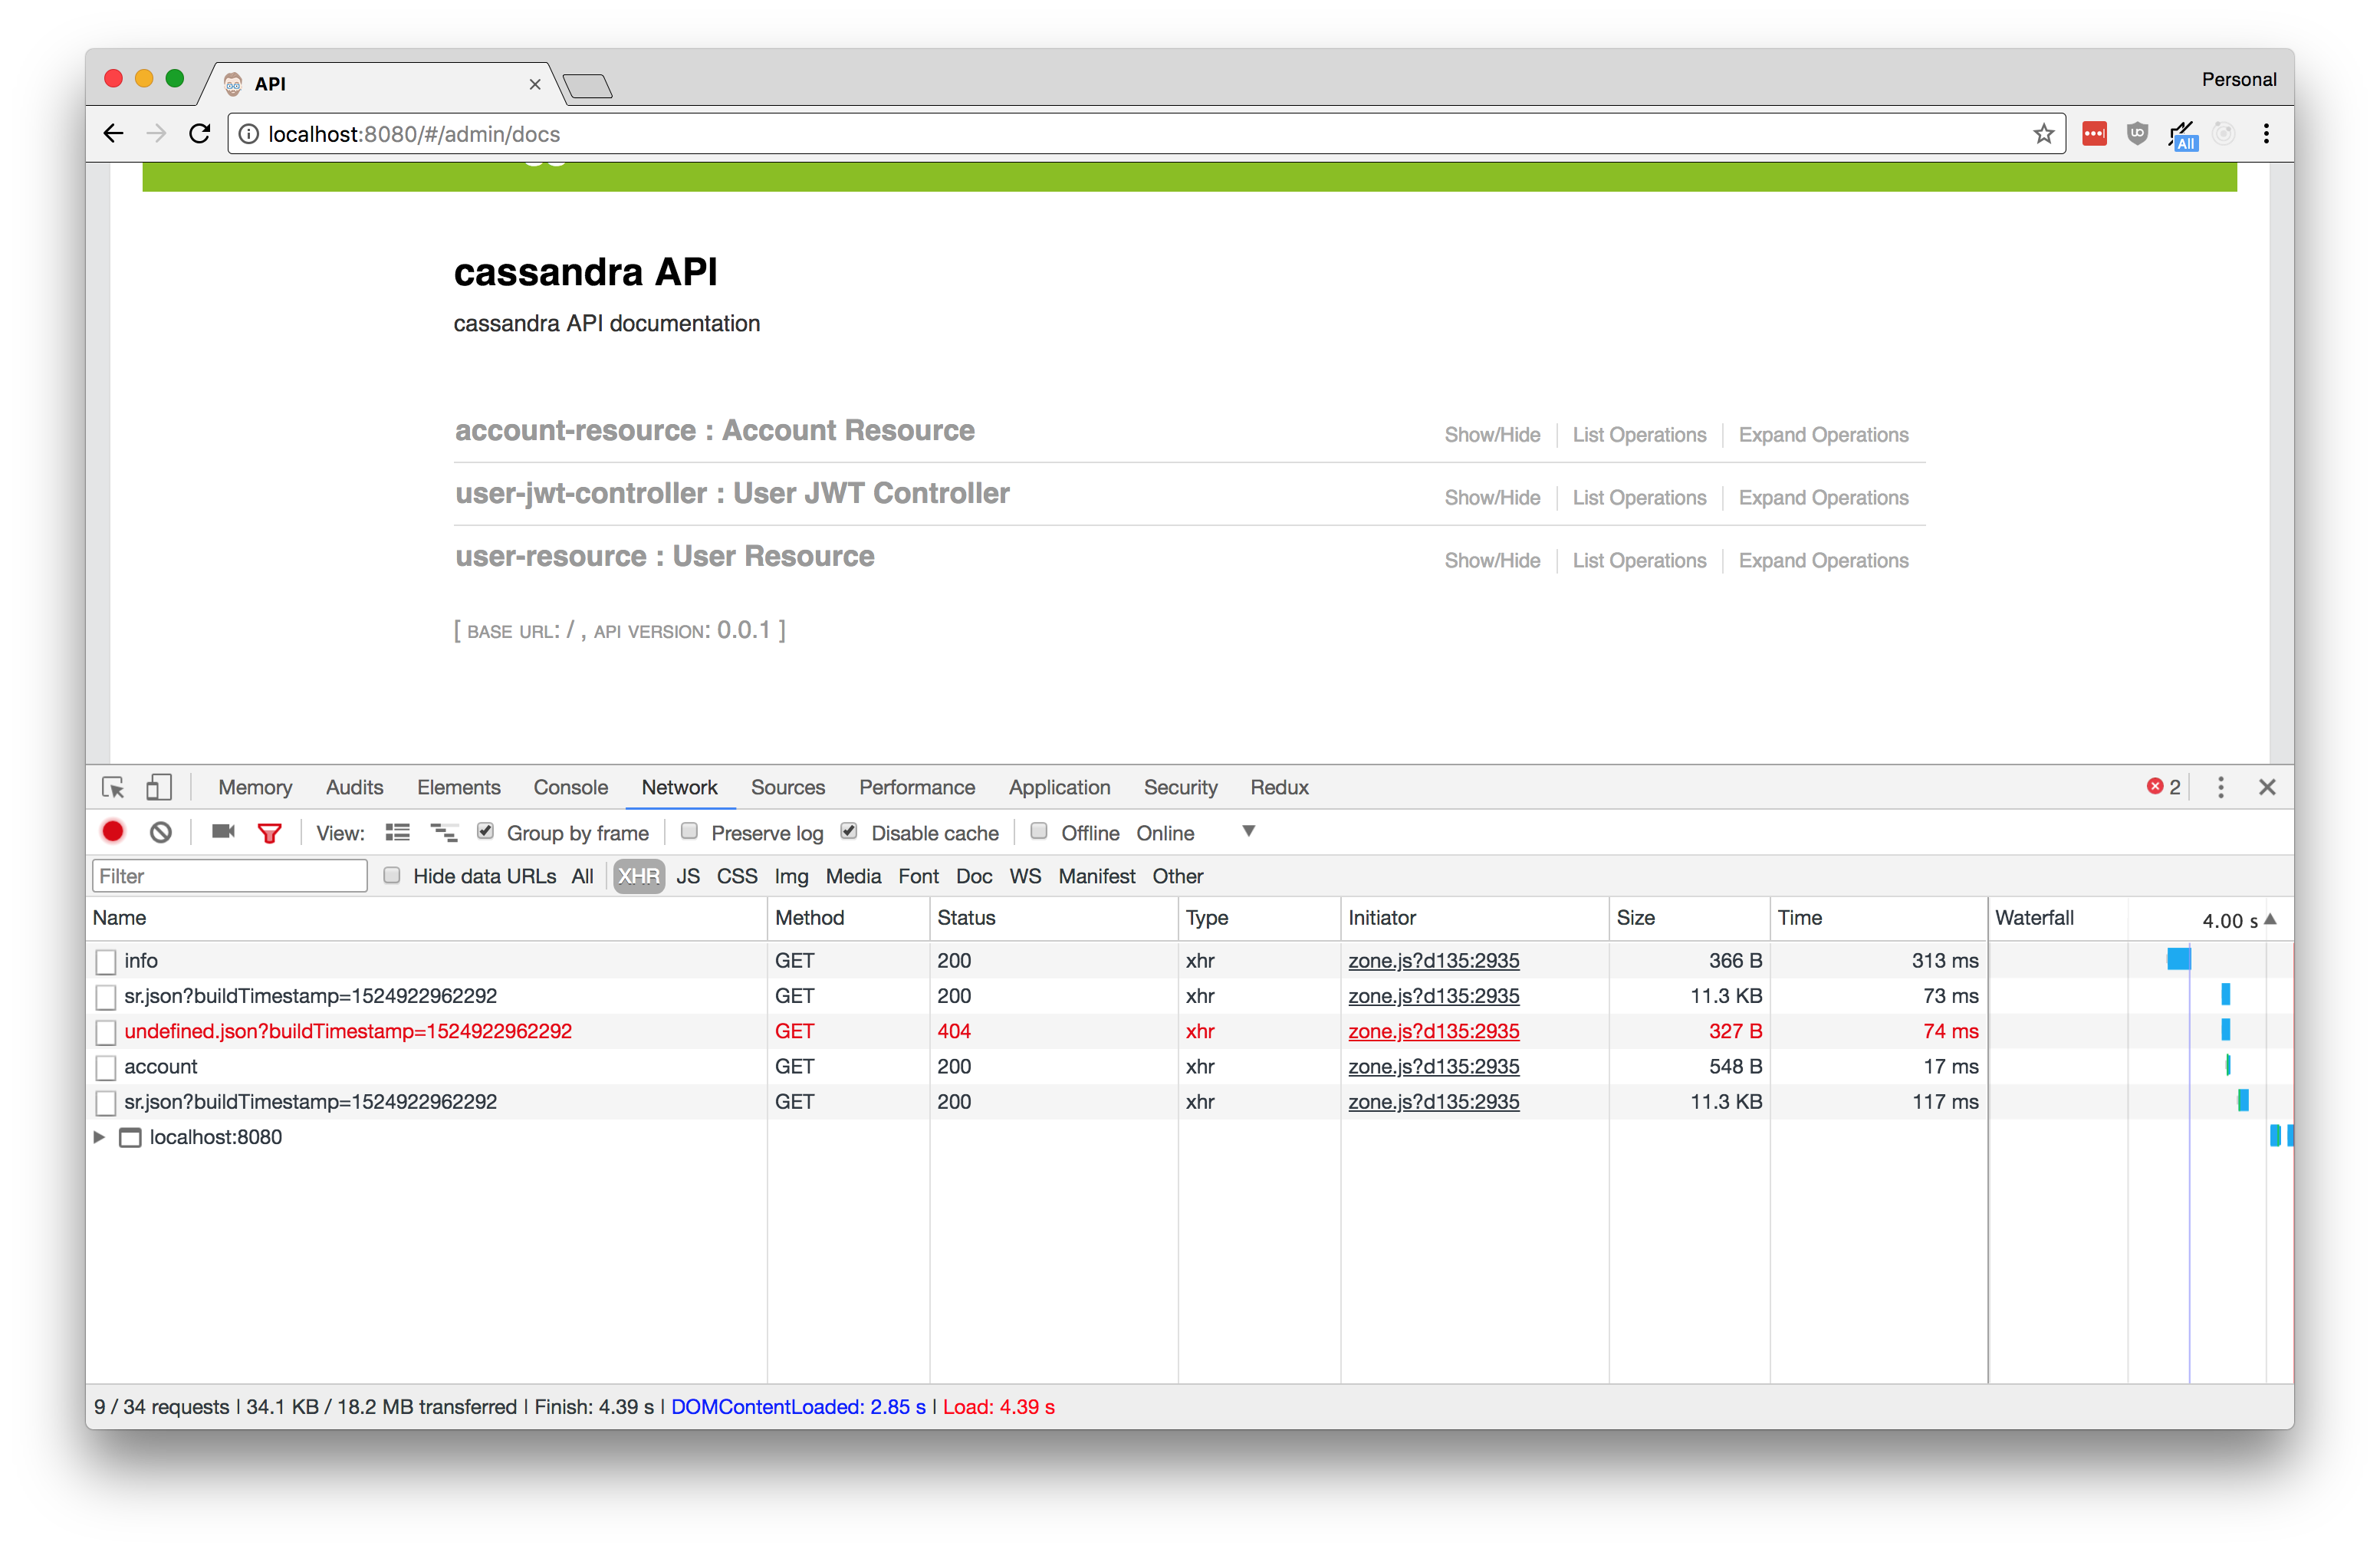Click the red record network log button
2380x1552 pixels.
tap(113, 832)
